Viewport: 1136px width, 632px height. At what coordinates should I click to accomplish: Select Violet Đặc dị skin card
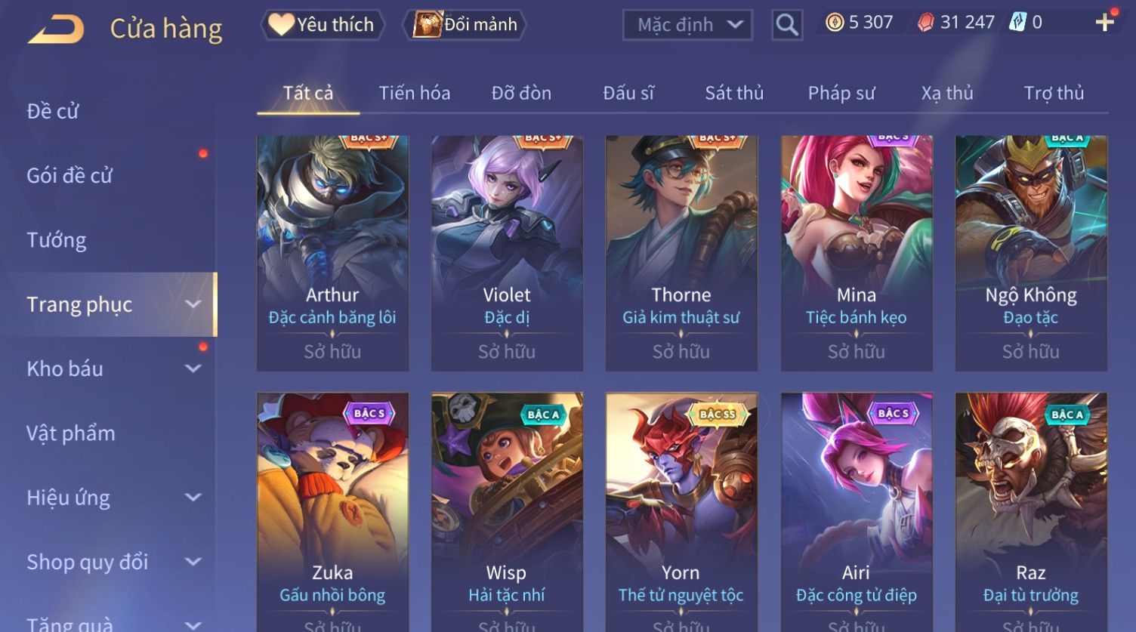pyautogui.click(x=507, y=253)
